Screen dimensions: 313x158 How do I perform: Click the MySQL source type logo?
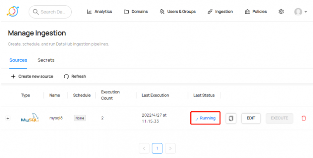click(x=30, y=118)
